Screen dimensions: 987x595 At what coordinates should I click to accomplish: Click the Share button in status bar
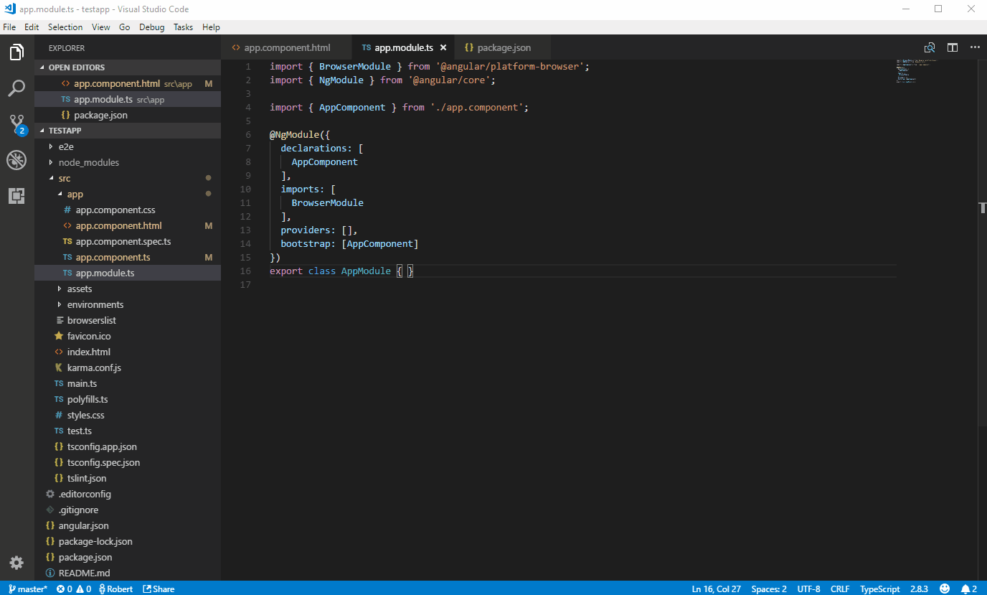tap(159, 589)
